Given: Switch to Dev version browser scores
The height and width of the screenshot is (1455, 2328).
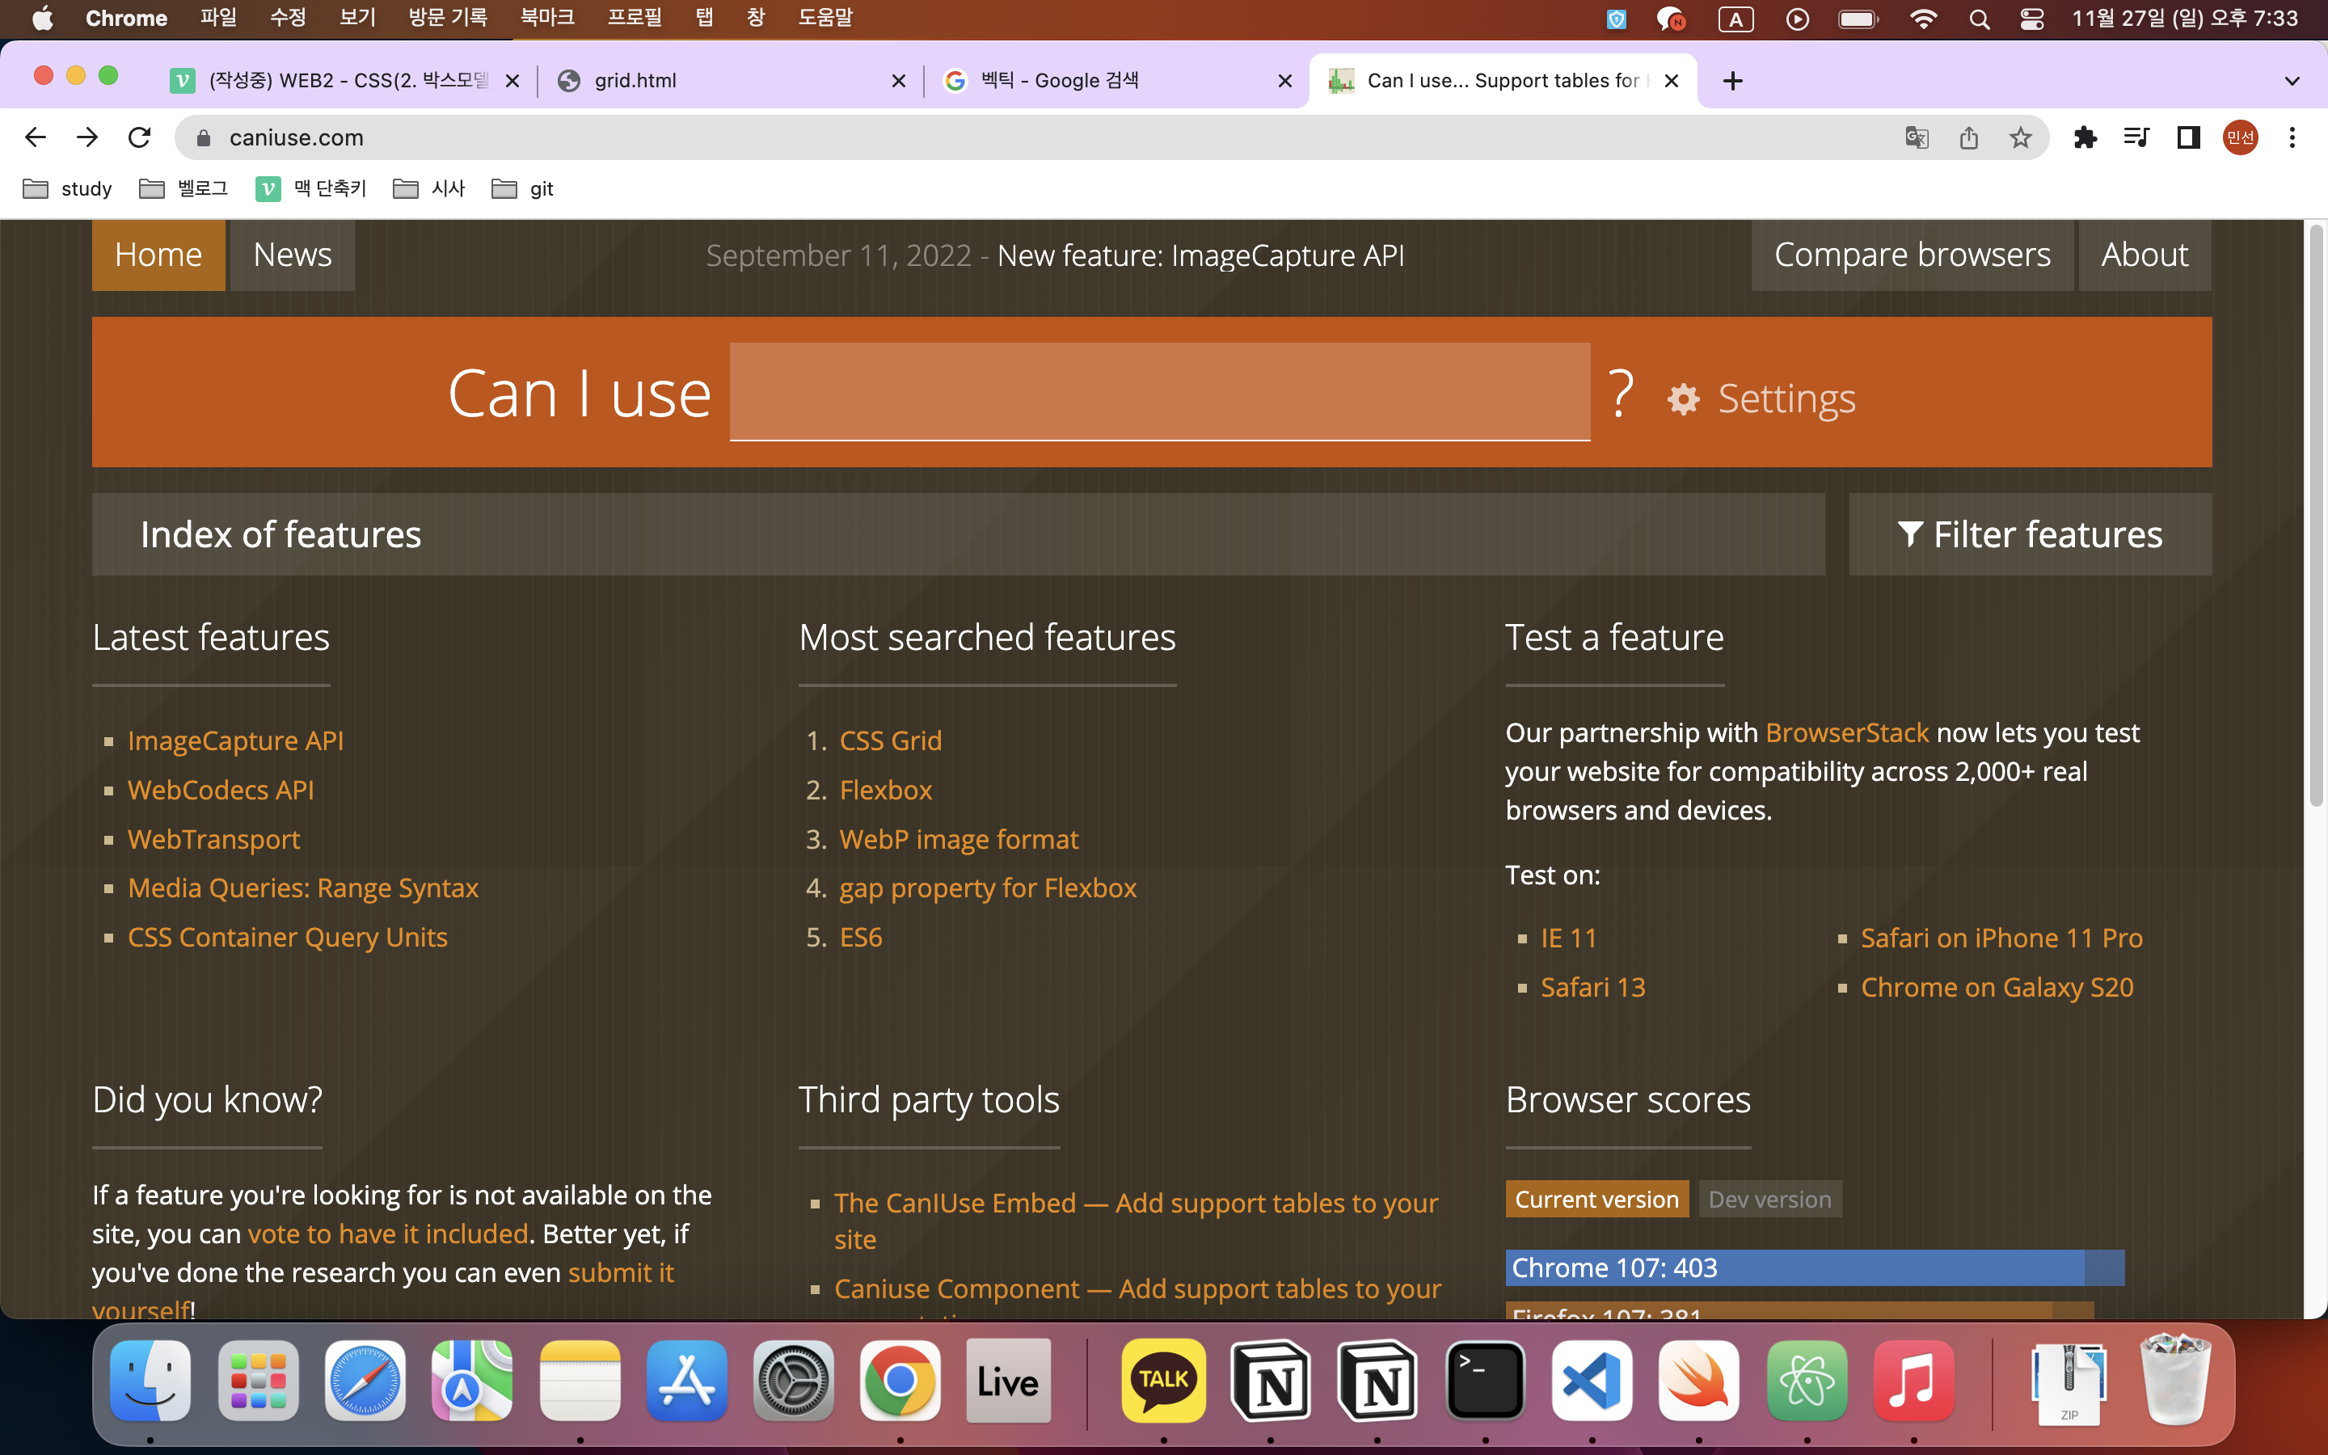Looking at the screenshot, I should pyautogui.click(x=1770, y=1199).
